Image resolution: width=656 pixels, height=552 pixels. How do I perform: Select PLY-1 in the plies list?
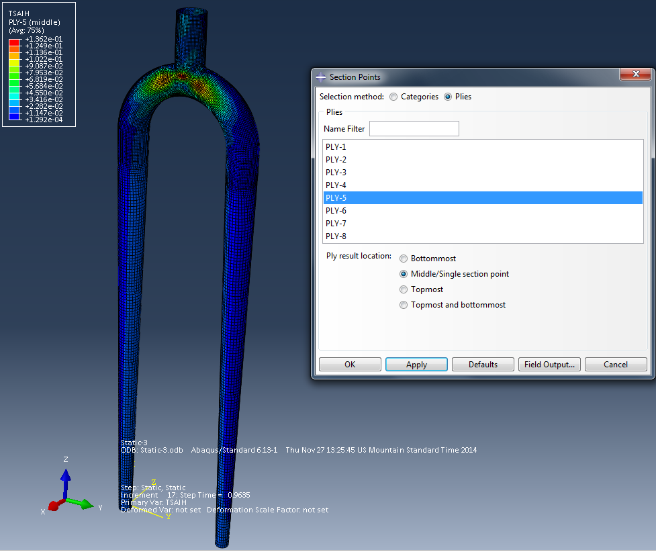coord(483,147)
